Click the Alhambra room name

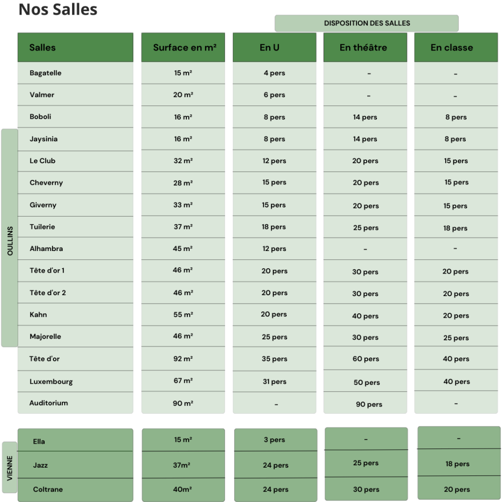(46, 249)
